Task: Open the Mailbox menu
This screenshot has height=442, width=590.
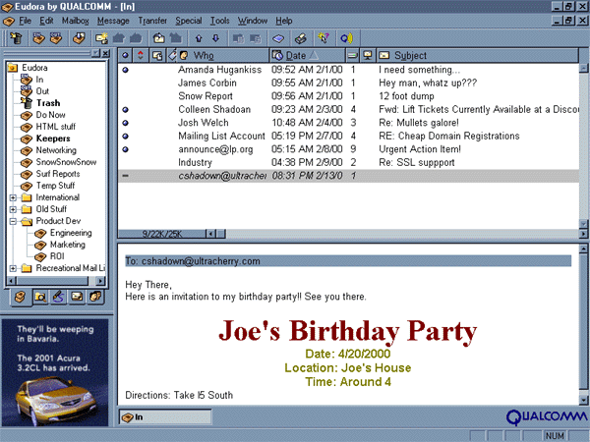Action: 76,21
